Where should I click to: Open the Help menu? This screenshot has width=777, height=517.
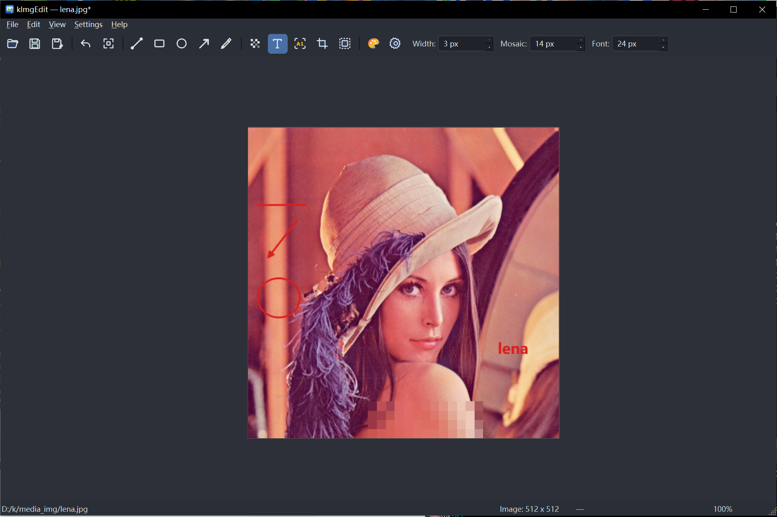[x=119, y=25]
